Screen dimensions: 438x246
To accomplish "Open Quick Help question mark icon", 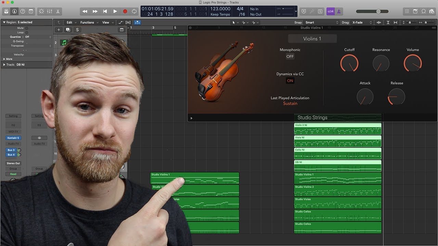I will coord(23,11).
